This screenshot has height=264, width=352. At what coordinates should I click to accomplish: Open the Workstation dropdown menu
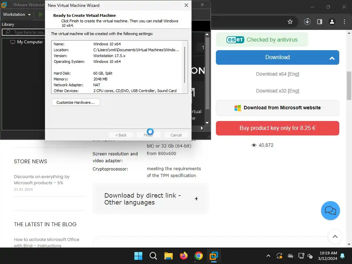[x=17, y=14]
